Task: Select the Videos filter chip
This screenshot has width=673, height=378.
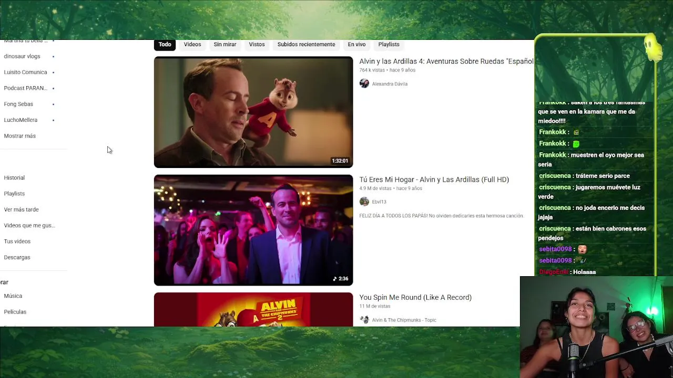Action: (x=192, y=45)
